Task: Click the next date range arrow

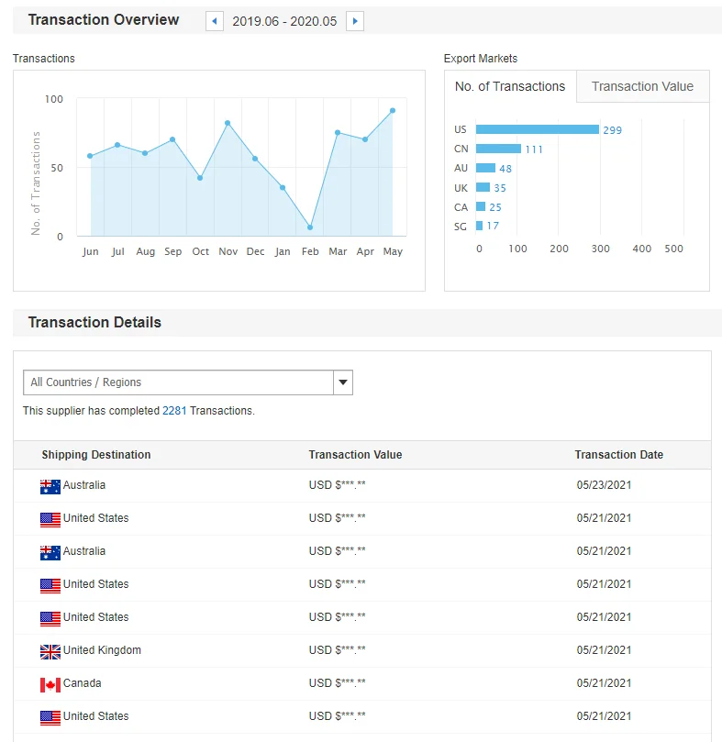Action: (355, 21)
